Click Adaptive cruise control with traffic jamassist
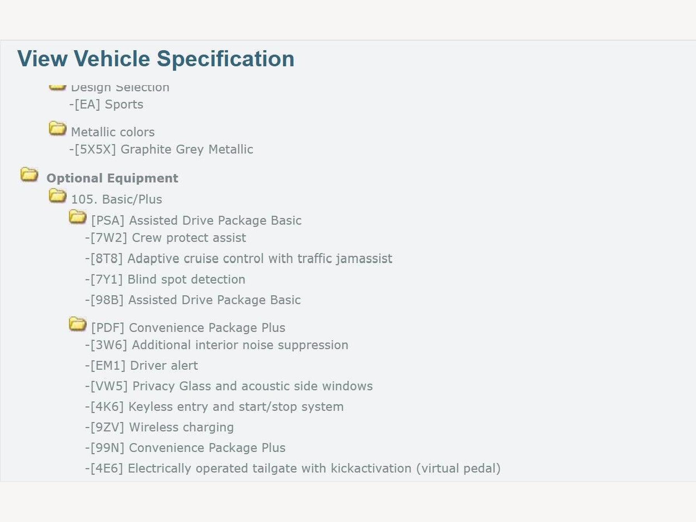This screenshot has height=522, width=696. pyautogui.click(x=238, y=258)
